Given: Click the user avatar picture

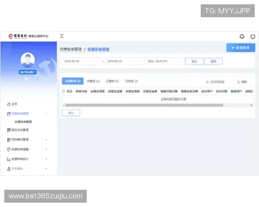Looking at the screenshot, I should tap(28, 60).
